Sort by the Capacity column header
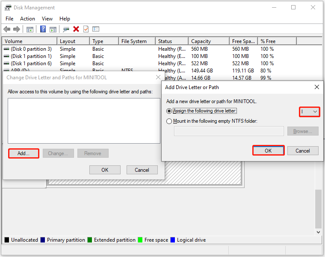This screenshot has width=325, height=257. [209, 41]
